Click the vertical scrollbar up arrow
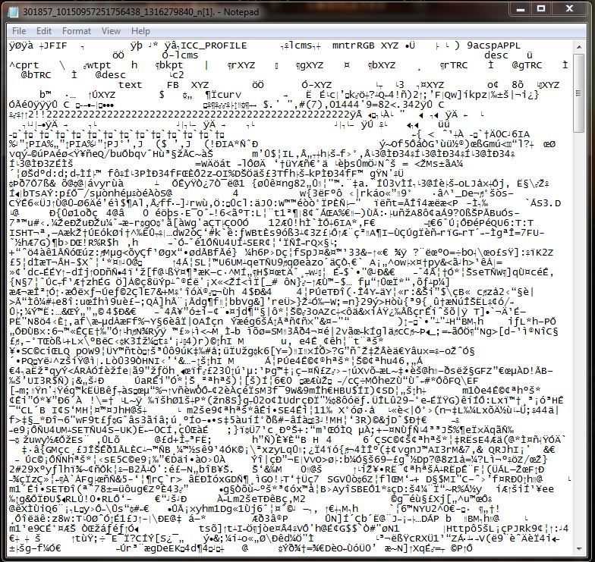This screenshot has width=595, height=562. pos(578,47)
